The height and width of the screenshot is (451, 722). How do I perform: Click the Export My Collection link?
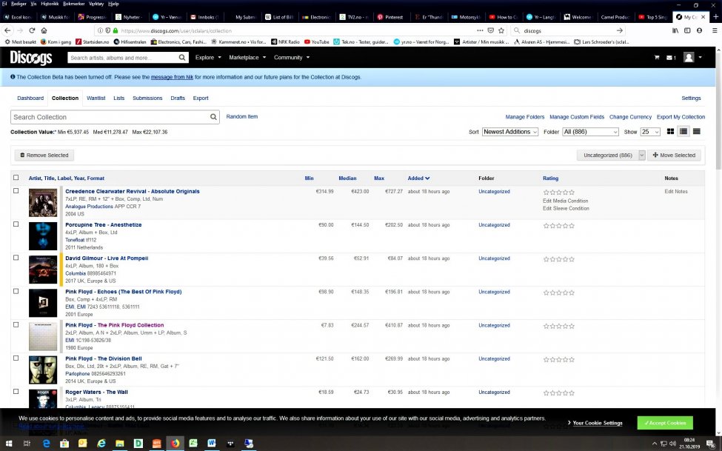681,117
